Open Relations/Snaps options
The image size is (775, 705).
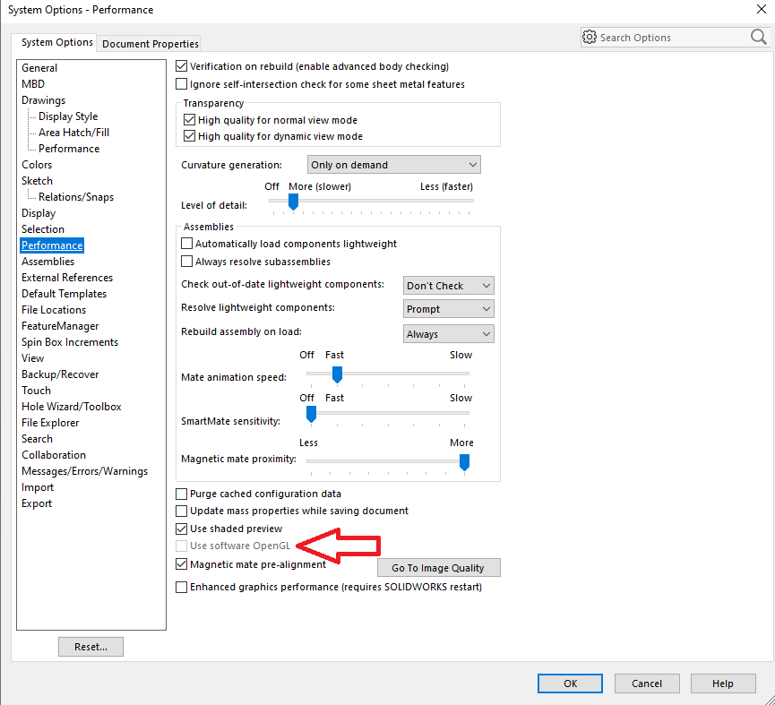click(75, 197)
